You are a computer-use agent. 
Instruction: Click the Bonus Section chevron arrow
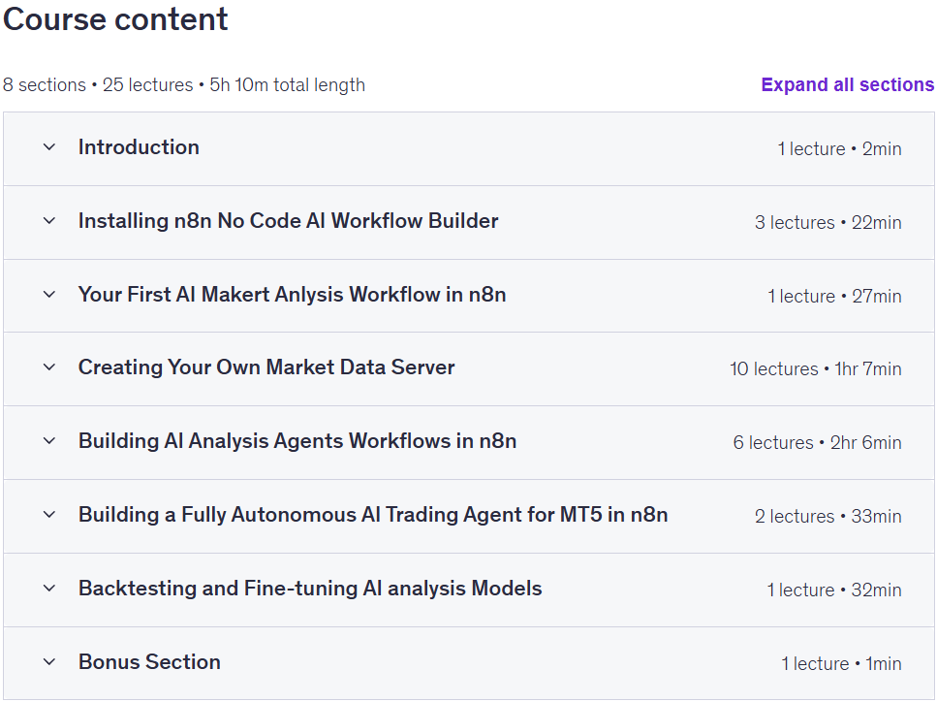coord(49,662)
